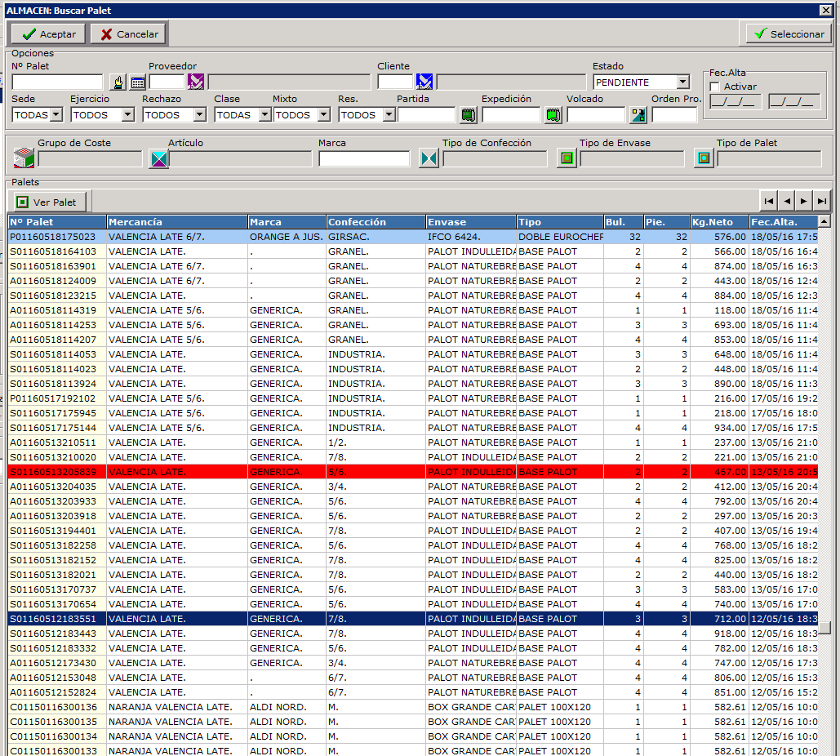Click the Artículo selector icon
The width and height of the screenshot is (840, 756).
[158, 158]
